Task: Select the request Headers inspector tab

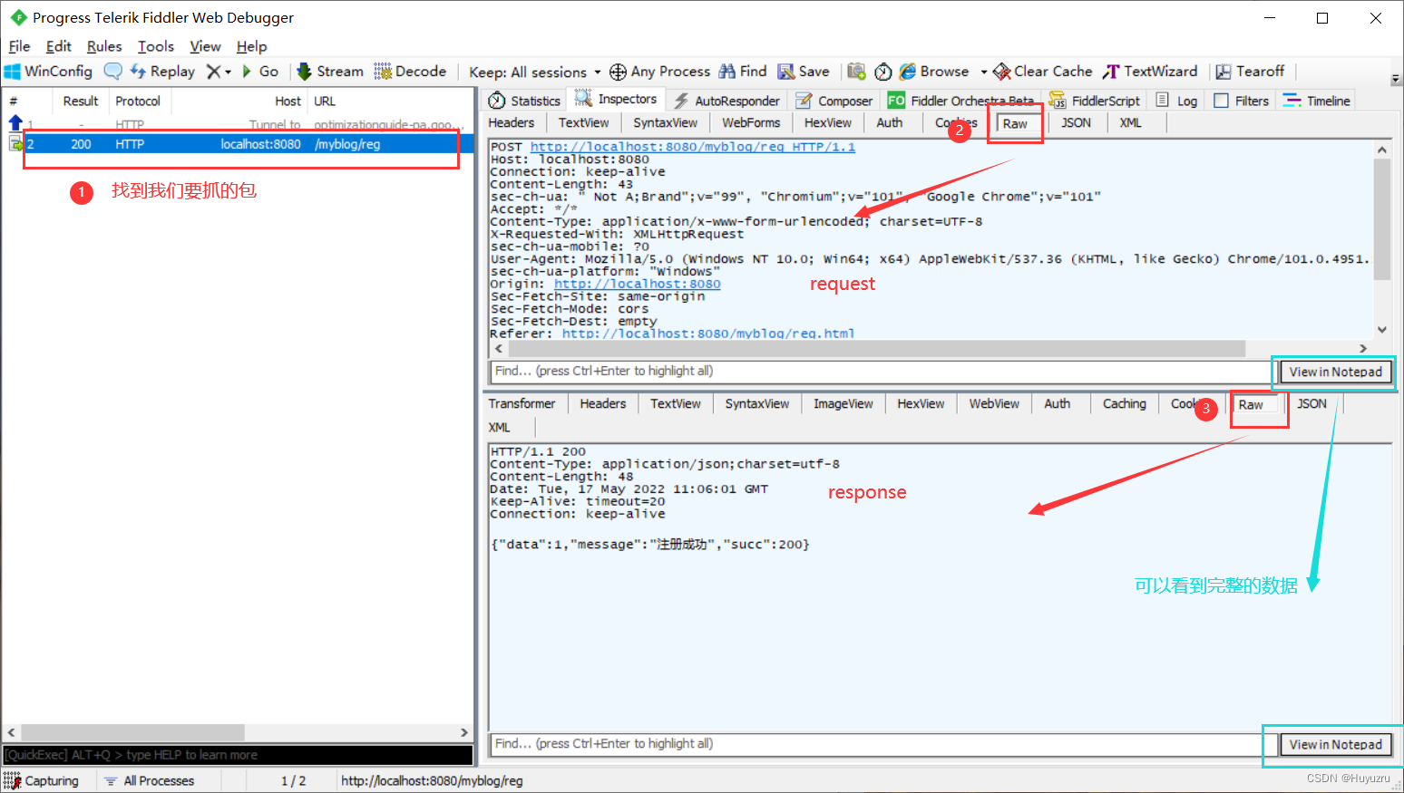Action: click(512, 122)
